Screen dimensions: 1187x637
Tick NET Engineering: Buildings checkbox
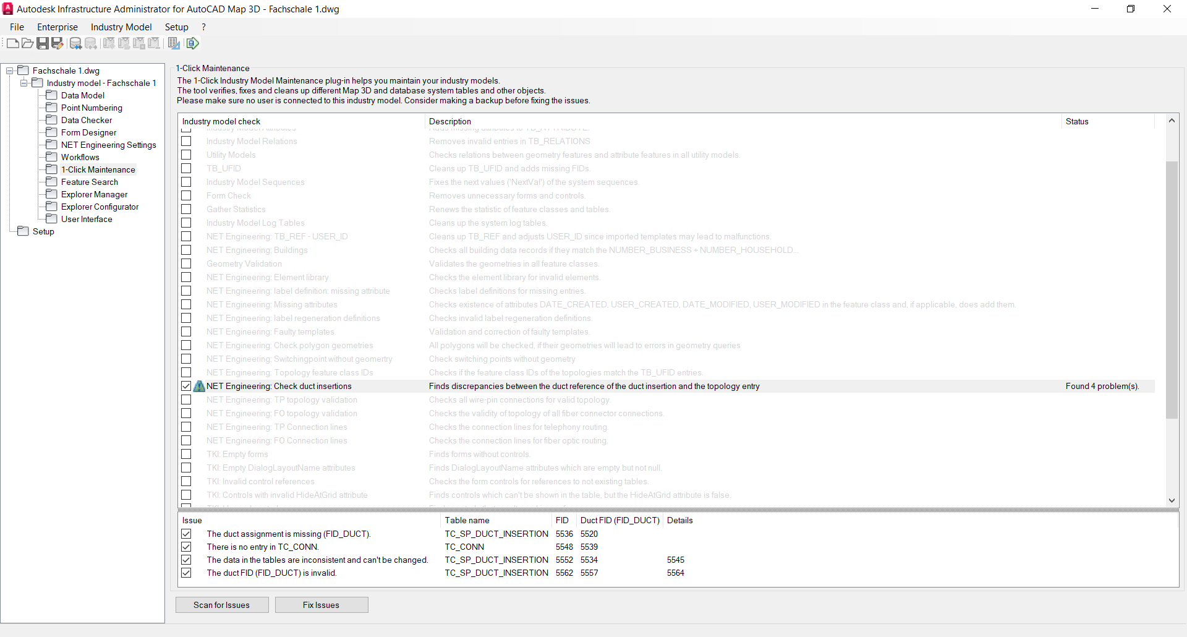tap(186, 250)
